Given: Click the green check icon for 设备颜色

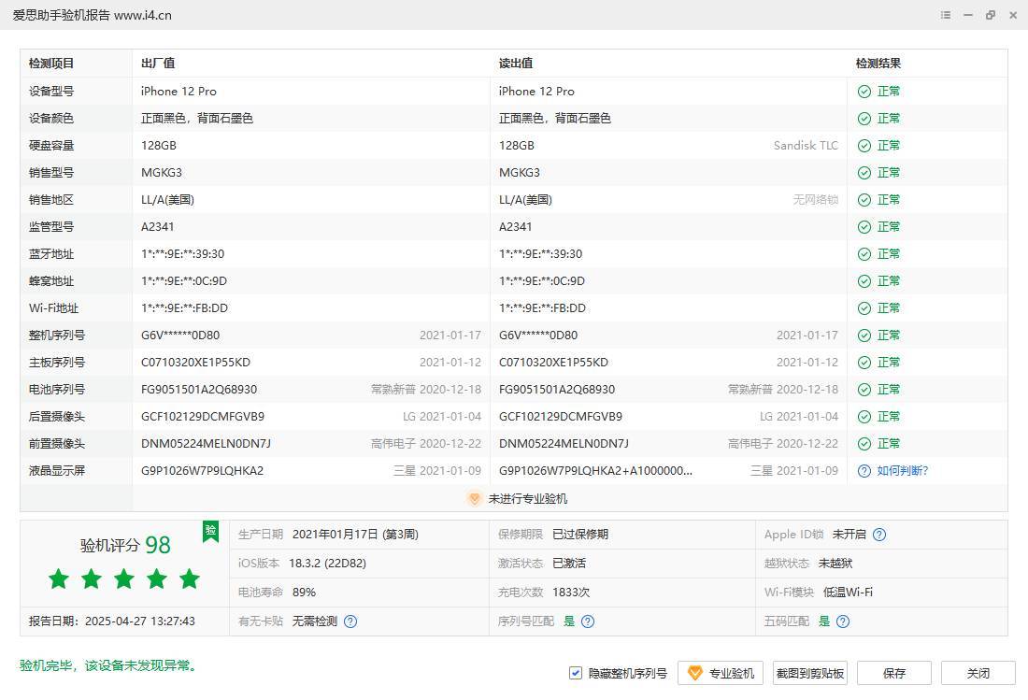Looking at the screenshot, I should (x=864, y=119).
